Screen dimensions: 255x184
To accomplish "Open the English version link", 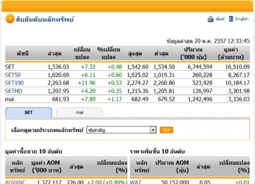I will pyautogui.click(x=242, y=19).
